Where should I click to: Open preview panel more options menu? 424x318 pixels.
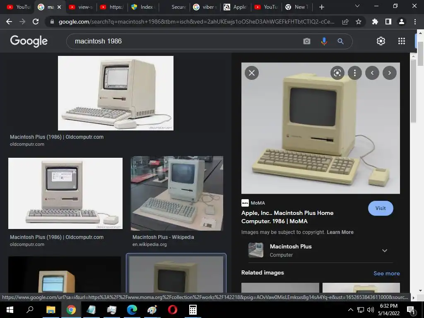click(355, 73)
